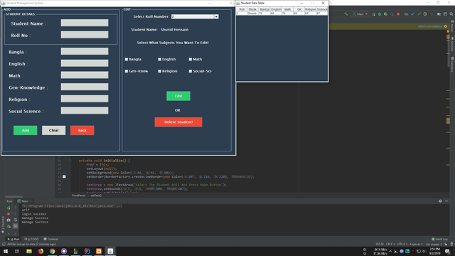The width and height of the screenshot is (455, 256).
Task: Click the Git update project blue arrow
Action: (413, 14)
